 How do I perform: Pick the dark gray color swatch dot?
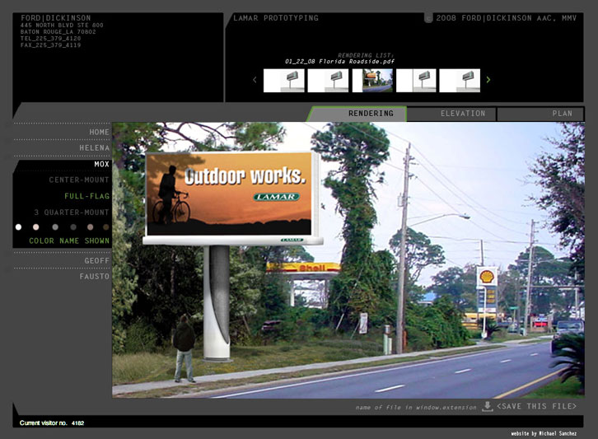pos(73,227)
